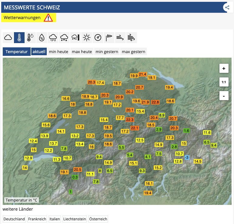
Task: Click the 16.1 station marker in south
Action: point(149,184)
